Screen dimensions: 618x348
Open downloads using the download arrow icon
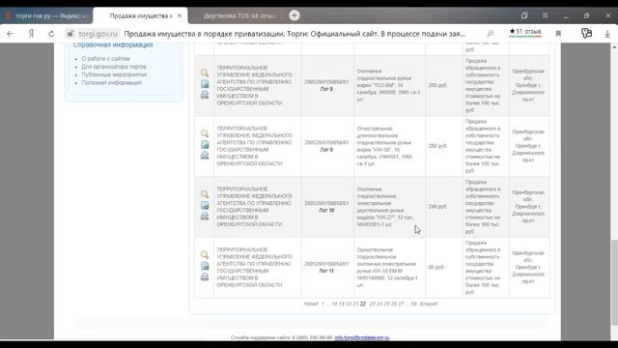[607, 34]
